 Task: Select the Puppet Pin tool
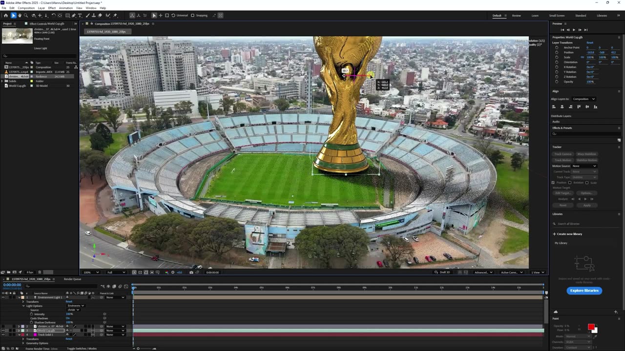coord(115,16)
